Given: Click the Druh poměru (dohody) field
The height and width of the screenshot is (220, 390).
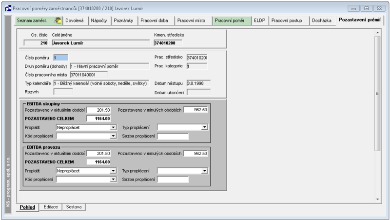Looking at the screenshot, I should click(109, 66).
